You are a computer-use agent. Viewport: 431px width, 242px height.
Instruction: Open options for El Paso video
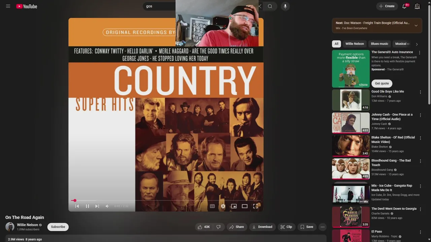coord(420,232)
